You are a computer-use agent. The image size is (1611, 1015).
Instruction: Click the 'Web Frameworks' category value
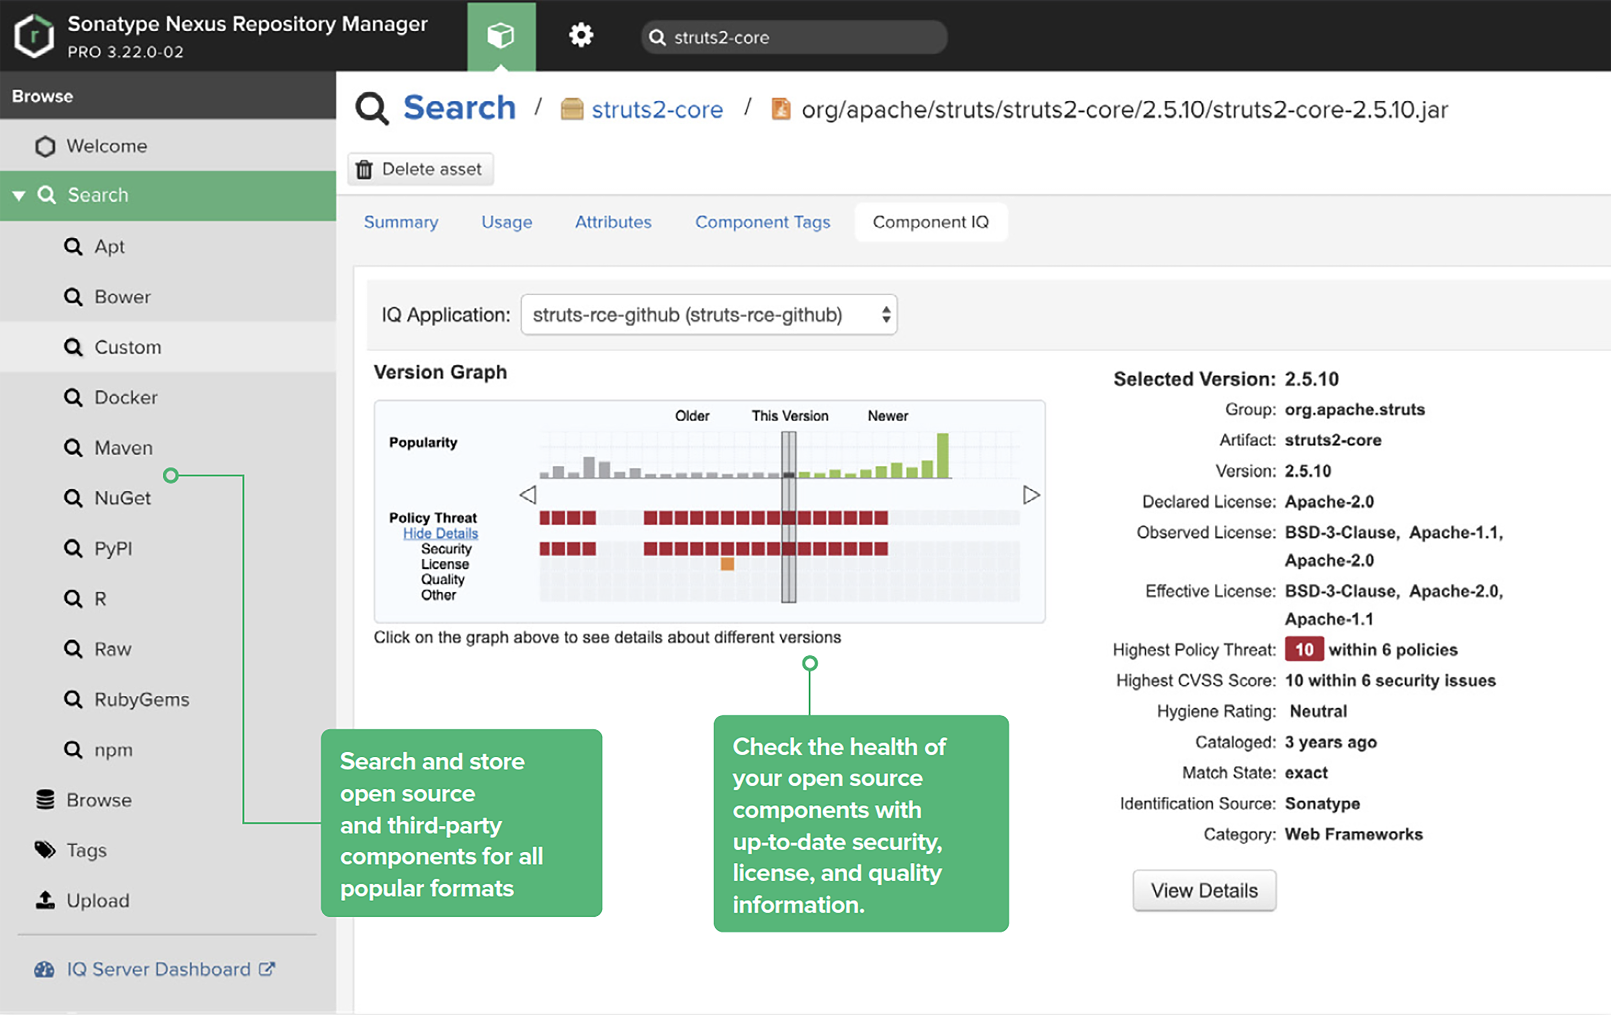pos(1353,834)
